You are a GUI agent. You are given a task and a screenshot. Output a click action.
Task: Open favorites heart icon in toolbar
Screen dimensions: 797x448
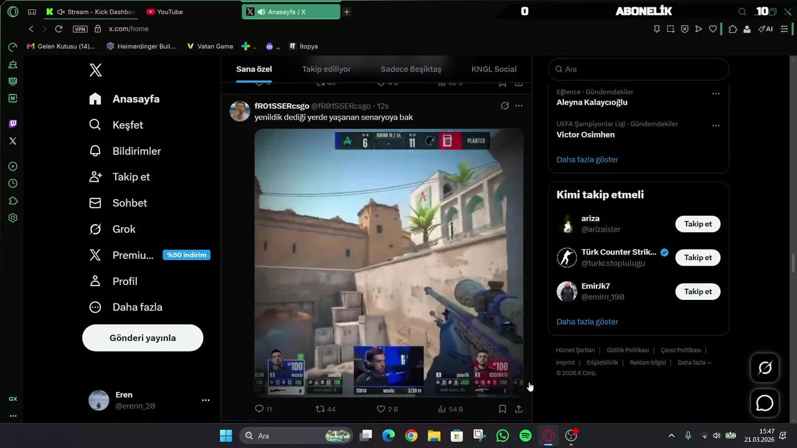(713, 29)
